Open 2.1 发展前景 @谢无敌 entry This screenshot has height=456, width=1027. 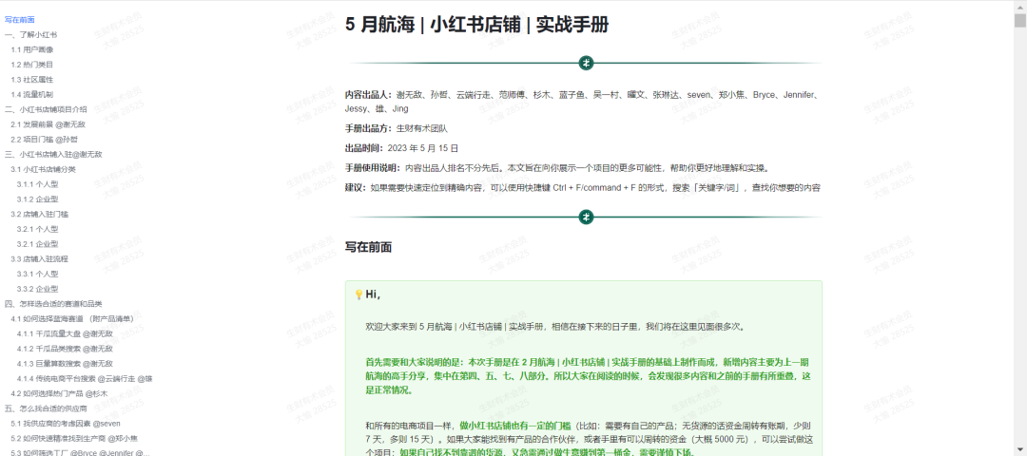(48, 124)
